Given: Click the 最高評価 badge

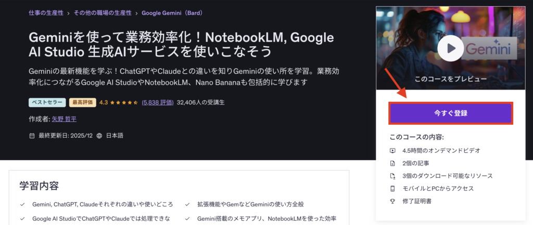Looking at the screenshot, I should [x=83, y=102].
